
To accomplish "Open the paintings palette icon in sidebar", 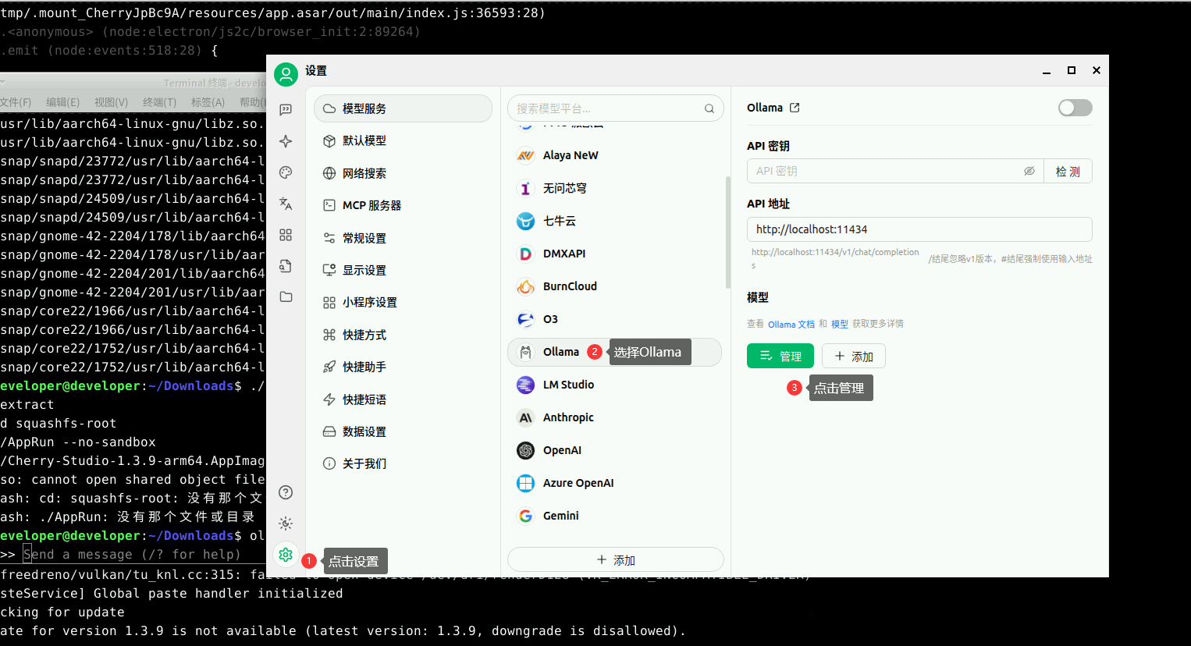I will (286, 172).
